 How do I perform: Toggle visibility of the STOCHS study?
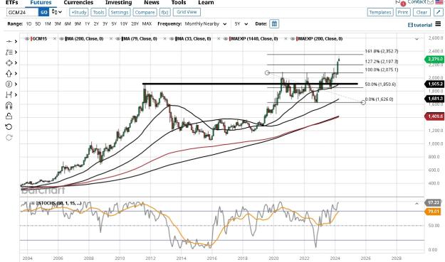tap(33, 203)
